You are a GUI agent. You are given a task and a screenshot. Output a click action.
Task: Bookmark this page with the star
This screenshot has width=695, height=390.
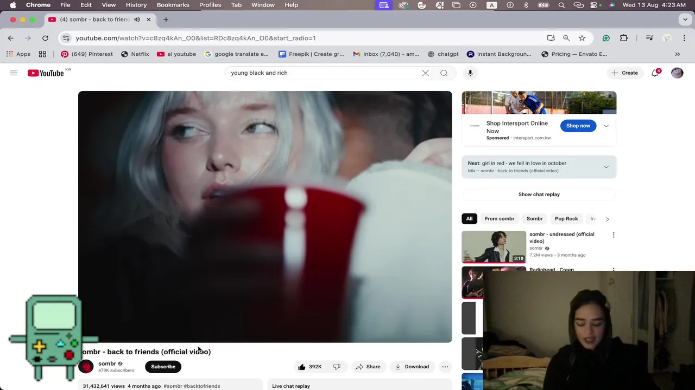pos(582,38)
